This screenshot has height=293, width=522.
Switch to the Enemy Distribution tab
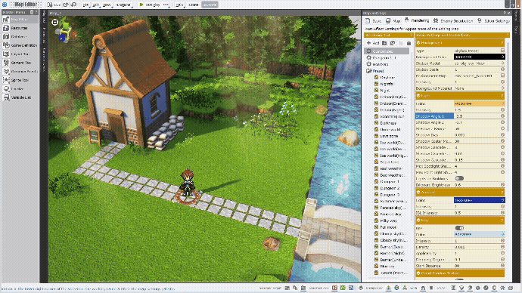pos(453,20)
